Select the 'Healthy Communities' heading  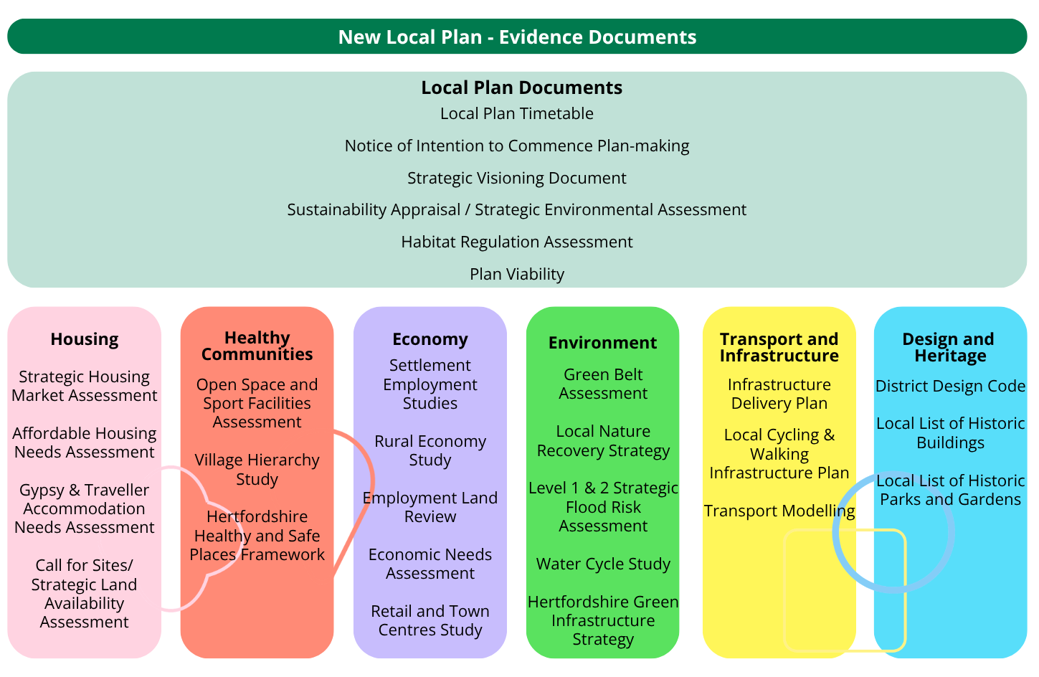click(x=257, y=346)
